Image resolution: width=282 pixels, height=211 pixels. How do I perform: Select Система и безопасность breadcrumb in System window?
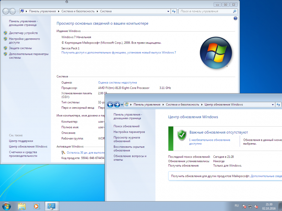(x=78, y=11)
